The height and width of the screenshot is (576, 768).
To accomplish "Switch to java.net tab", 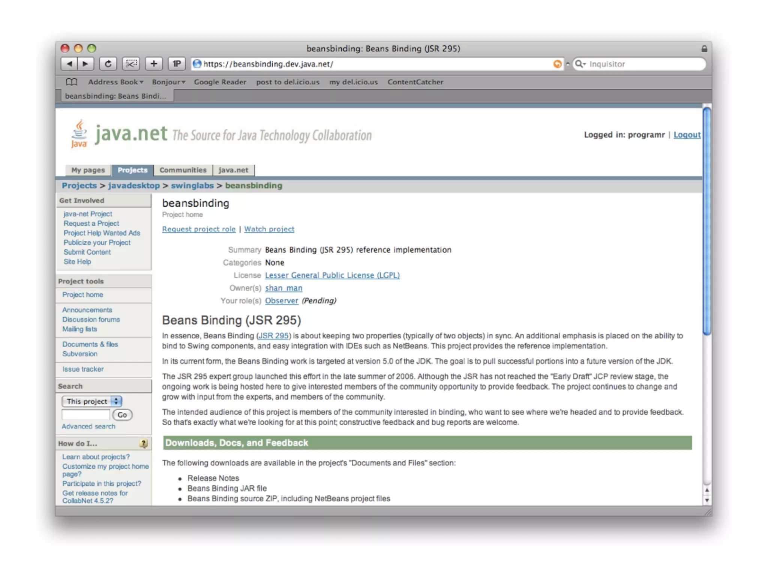I will (233, 170).
